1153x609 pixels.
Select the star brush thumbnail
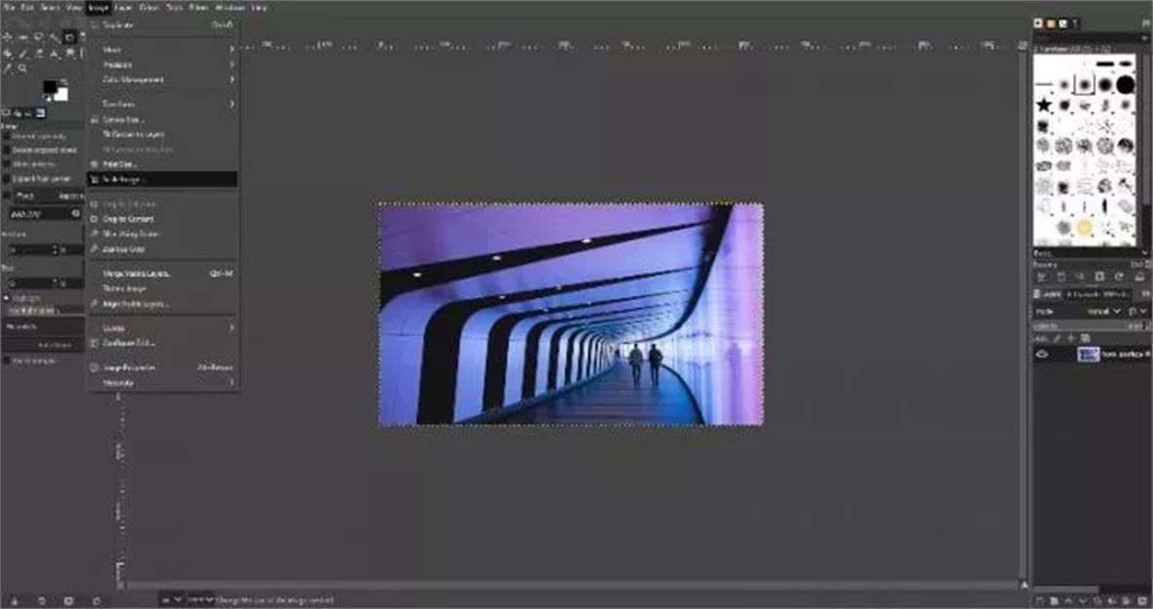[x=1045, y=106]
